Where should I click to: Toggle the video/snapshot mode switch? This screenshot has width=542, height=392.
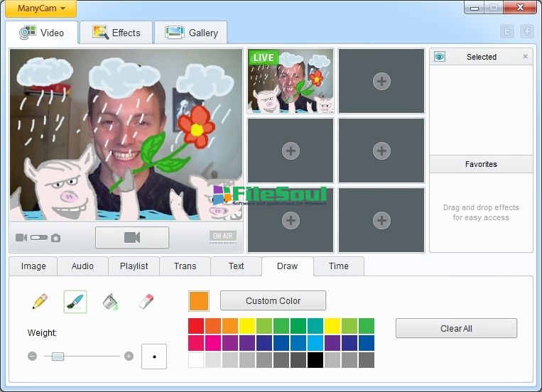point(39,238)
